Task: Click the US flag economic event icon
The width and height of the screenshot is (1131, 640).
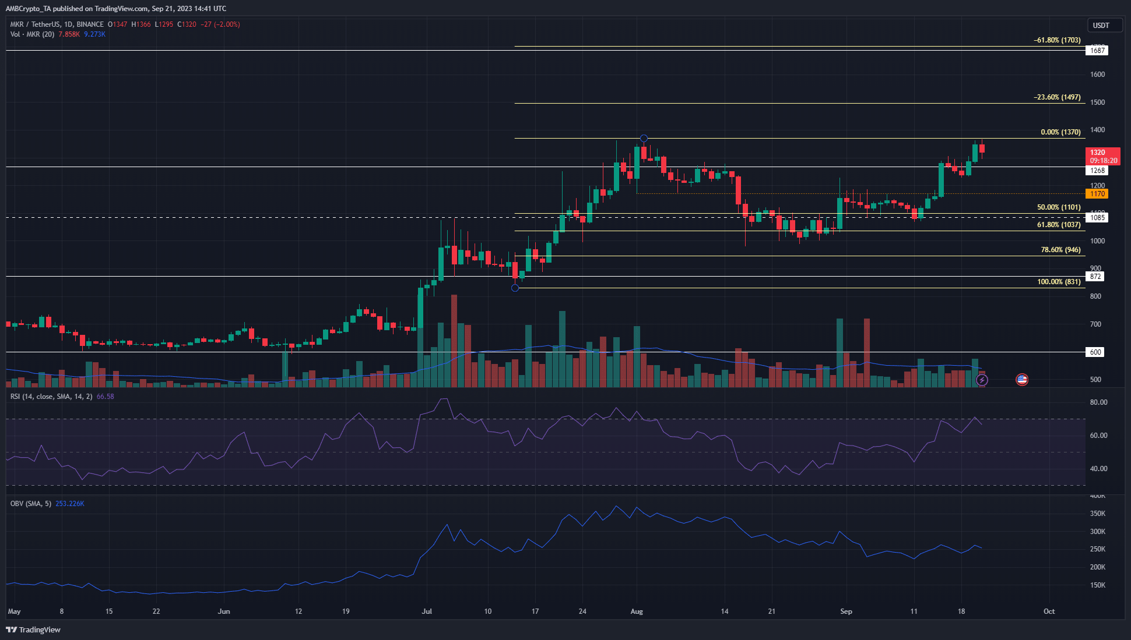Action: [1021, 380]
